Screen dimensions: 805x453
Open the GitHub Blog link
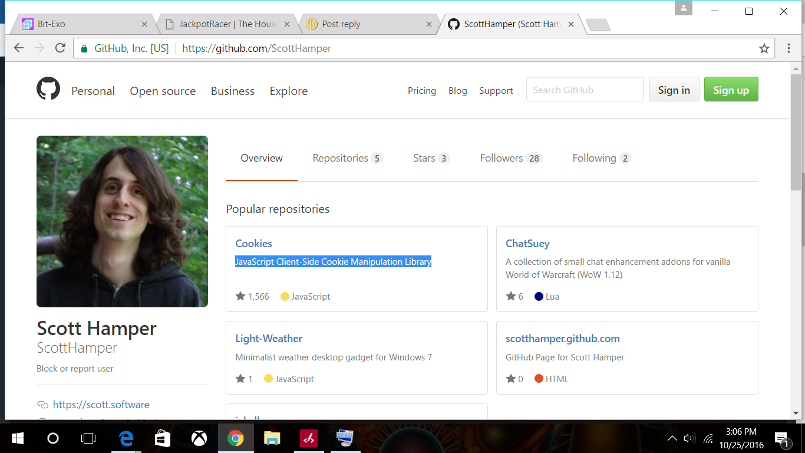[x=458, y=90]
